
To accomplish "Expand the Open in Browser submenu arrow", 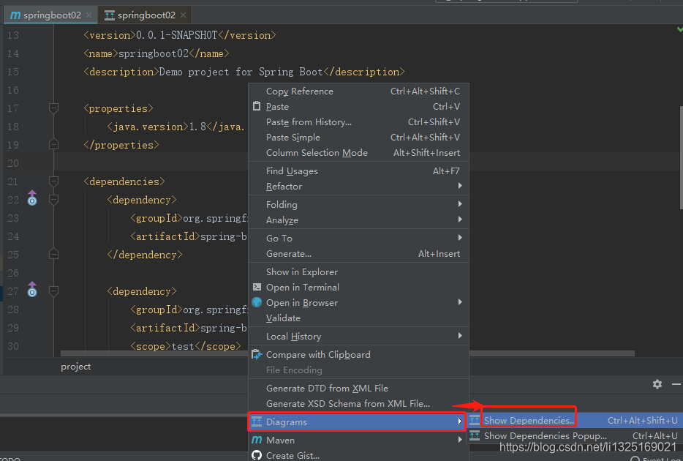I will pos(460,302).
